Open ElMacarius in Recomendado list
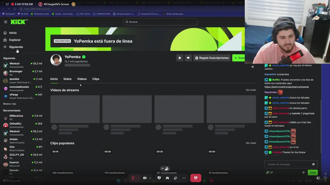The image size is (330, 185). click(x=23, y=117)
